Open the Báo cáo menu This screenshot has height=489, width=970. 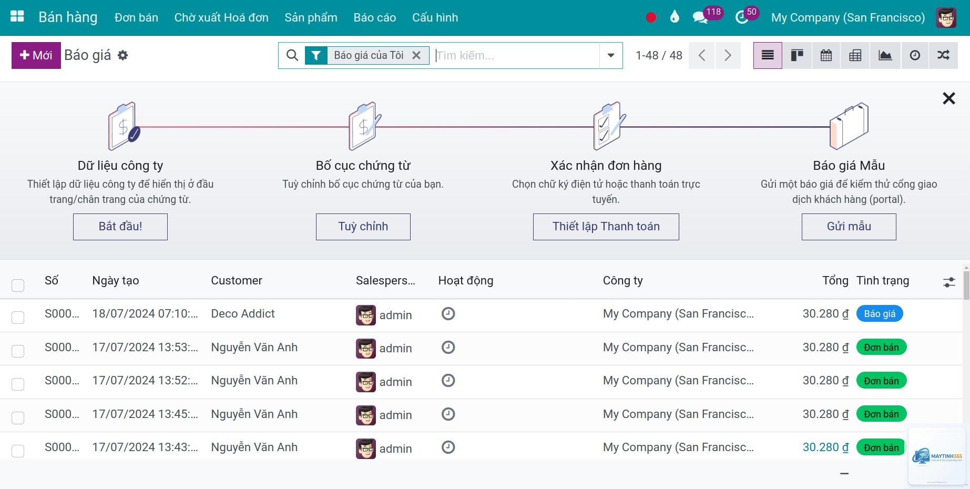pyautogui.click(x=375, y=17)
